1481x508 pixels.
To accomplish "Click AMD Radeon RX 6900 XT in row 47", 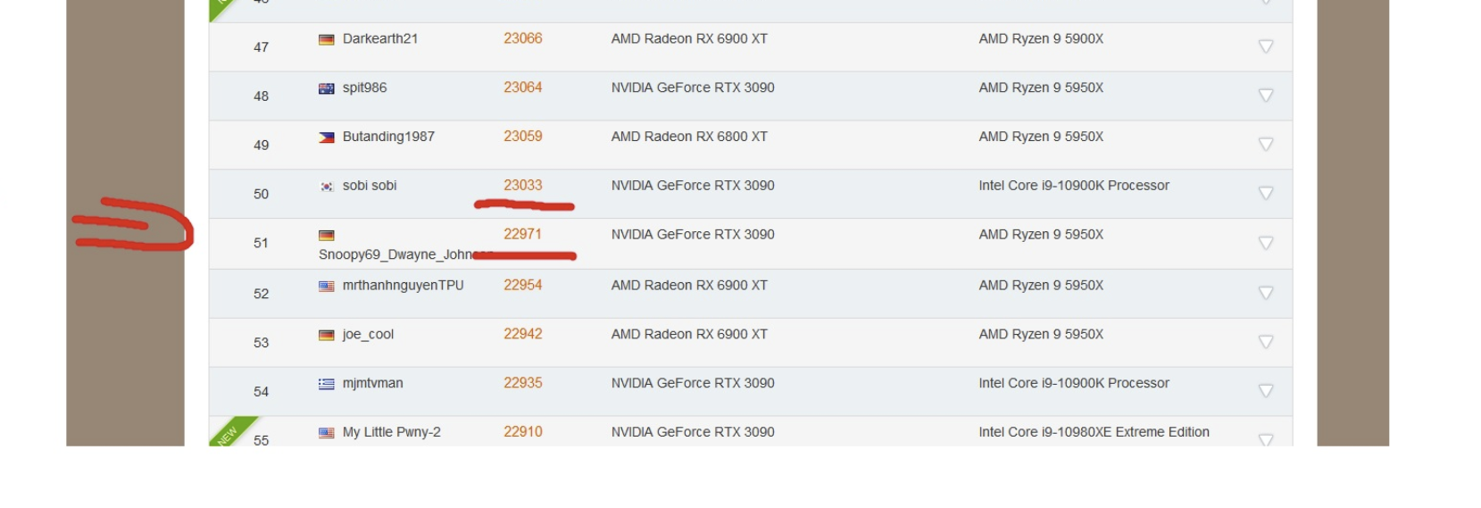I will [x=689, y=38].
